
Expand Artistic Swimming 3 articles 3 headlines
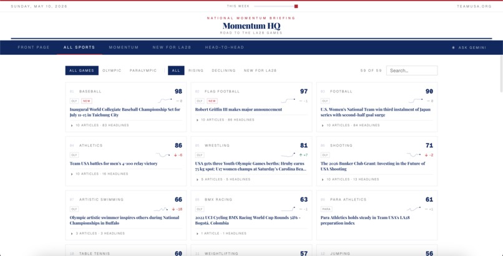pos(98,234)
